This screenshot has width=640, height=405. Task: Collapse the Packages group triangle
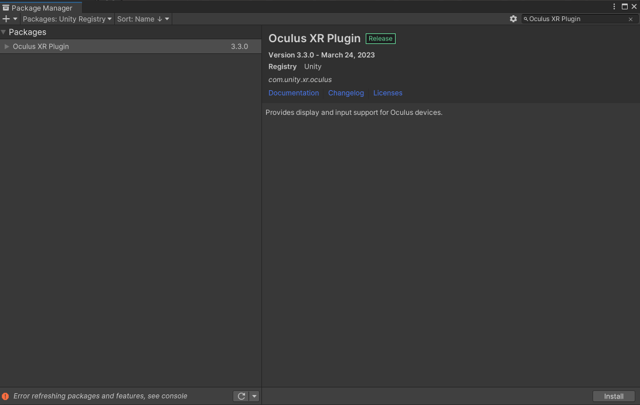click(x=4, y=32)
